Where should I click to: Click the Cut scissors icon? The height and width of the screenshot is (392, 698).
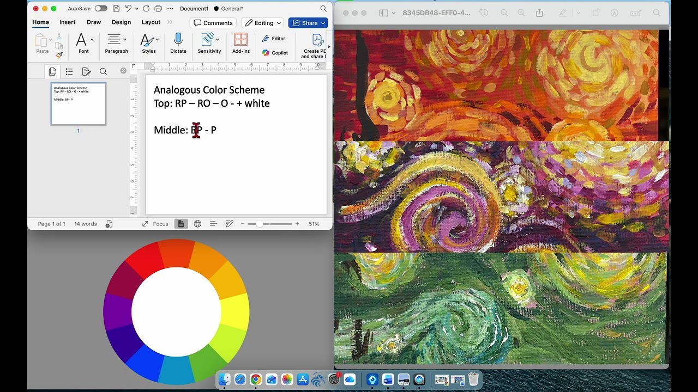59,36
